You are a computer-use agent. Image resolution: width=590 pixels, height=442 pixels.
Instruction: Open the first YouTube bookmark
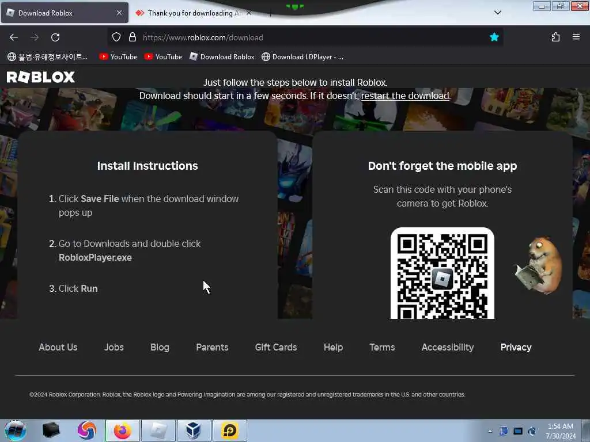click(118, 57)
